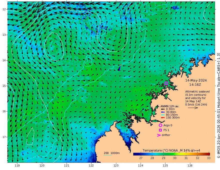The width and height of the screenshot is (220, 170).
Task: Click the cyan 200 1000m bathymetry legend line
Action: click(108, 155)
